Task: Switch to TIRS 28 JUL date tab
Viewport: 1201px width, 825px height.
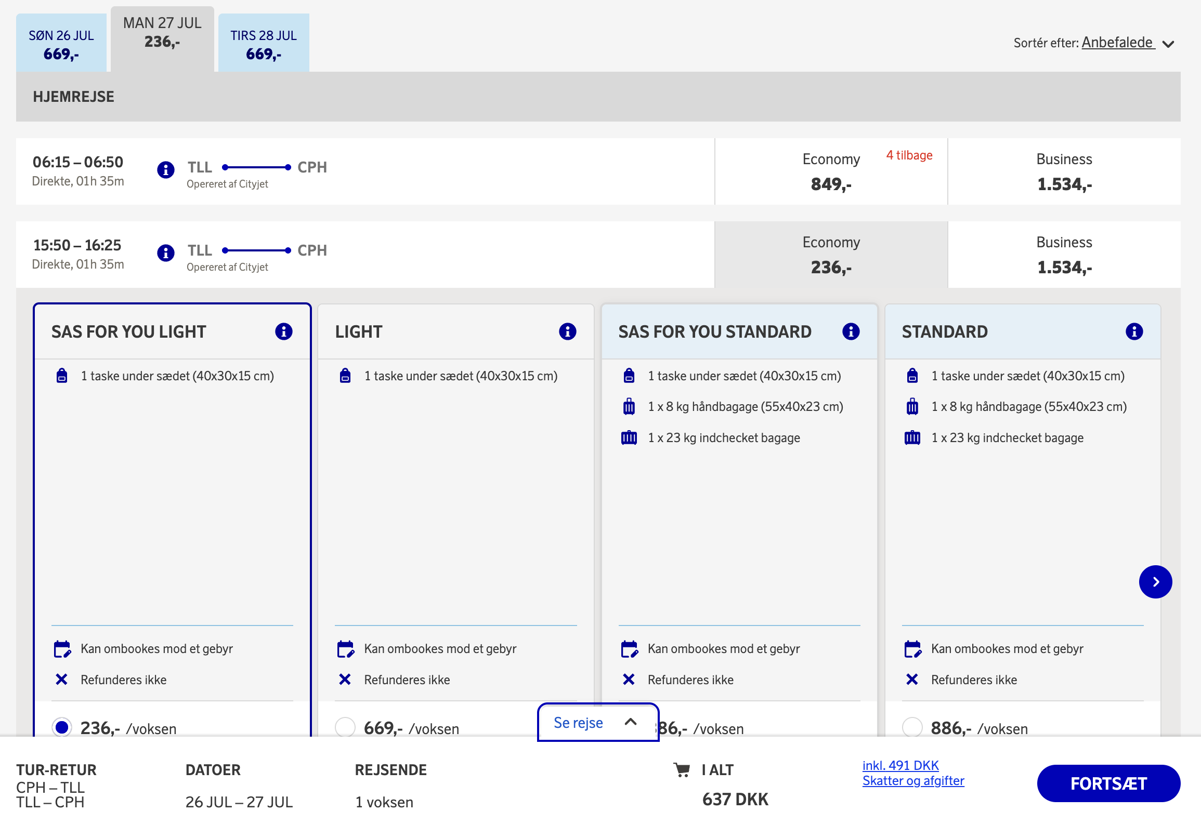Action: pyautogui.click(x=264, y=44)
